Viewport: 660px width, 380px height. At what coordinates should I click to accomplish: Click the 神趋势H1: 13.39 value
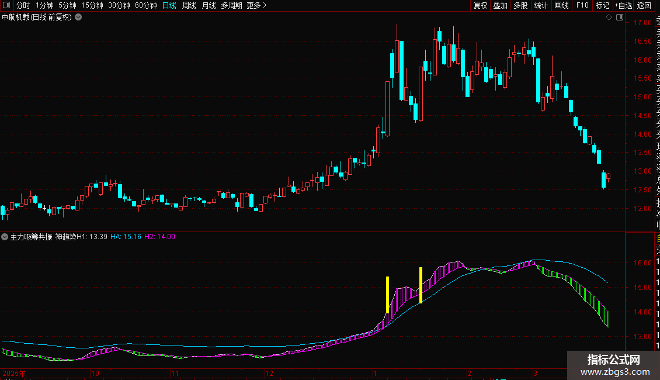(x=81, y=237)
